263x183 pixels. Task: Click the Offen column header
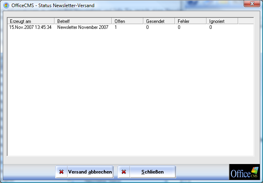click(x=128, y=21)
